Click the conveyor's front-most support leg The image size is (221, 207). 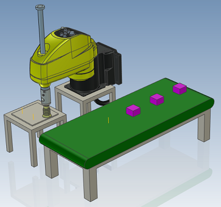tap(90, 185)
